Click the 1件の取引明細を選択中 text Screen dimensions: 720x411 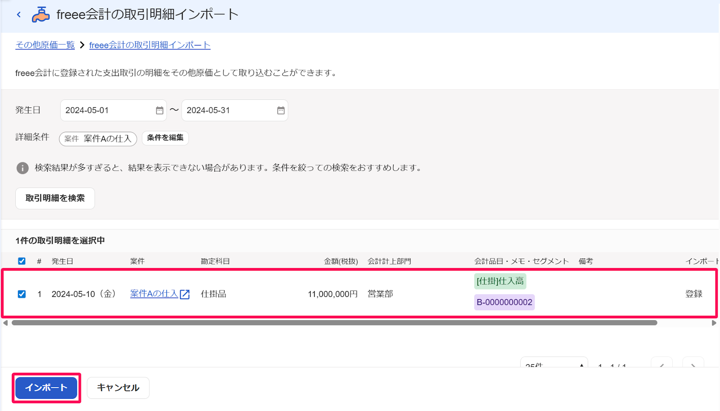[x=60, y=241]
